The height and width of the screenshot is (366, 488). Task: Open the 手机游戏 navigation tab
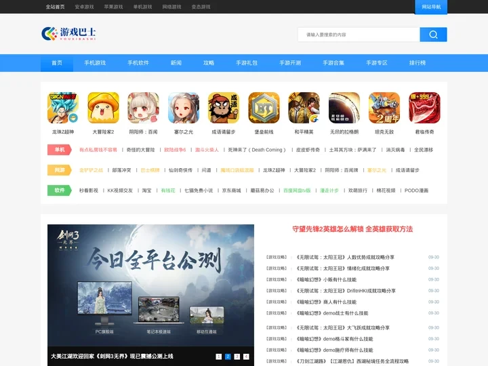(95, 63)
